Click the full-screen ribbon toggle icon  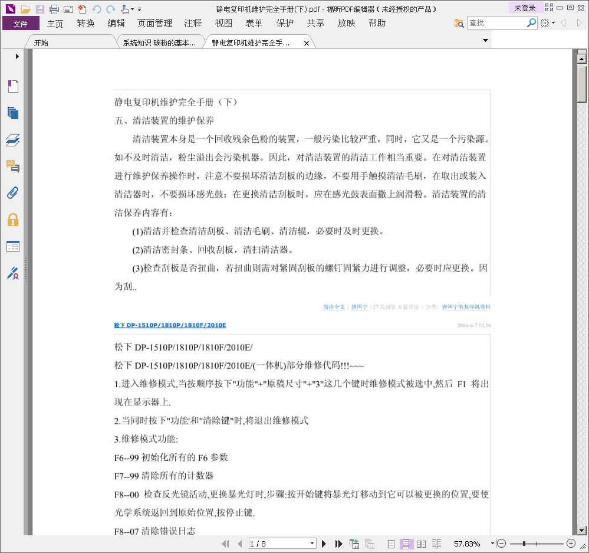tap(549, 8)
